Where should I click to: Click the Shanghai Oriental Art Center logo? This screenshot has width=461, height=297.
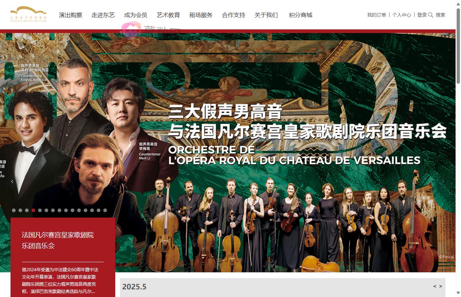tap(28, 15)
